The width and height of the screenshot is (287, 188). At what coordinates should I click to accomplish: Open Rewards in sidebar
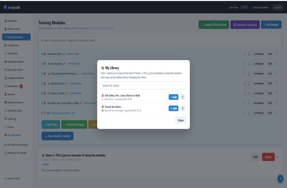[16, 94]
